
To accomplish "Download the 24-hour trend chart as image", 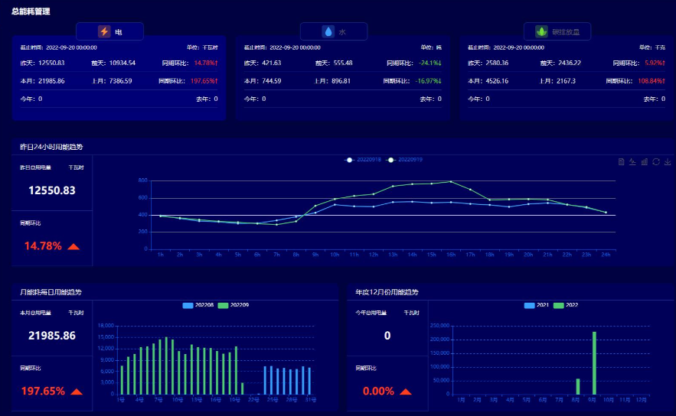I will pos(668,161).
